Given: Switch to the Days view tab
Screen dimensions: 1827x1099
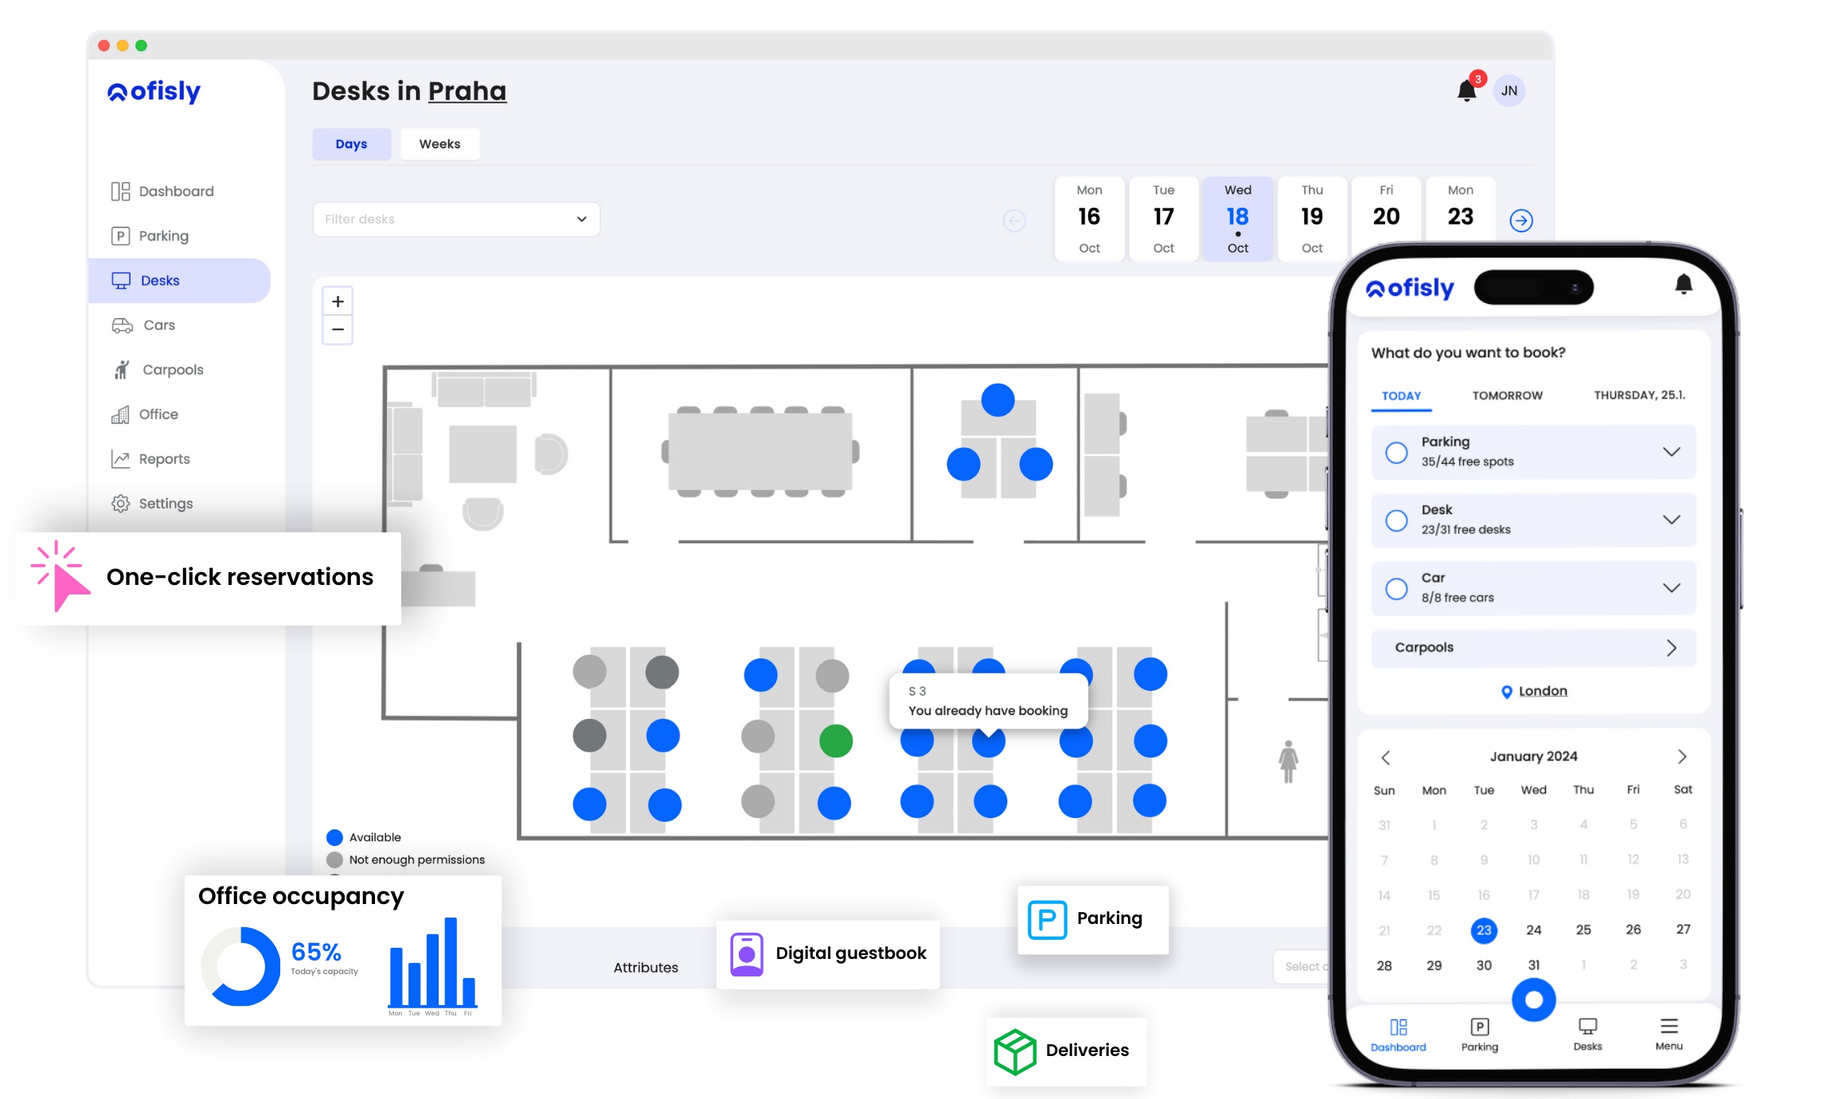Looking at the screenshot, I should tap(351, 144).
